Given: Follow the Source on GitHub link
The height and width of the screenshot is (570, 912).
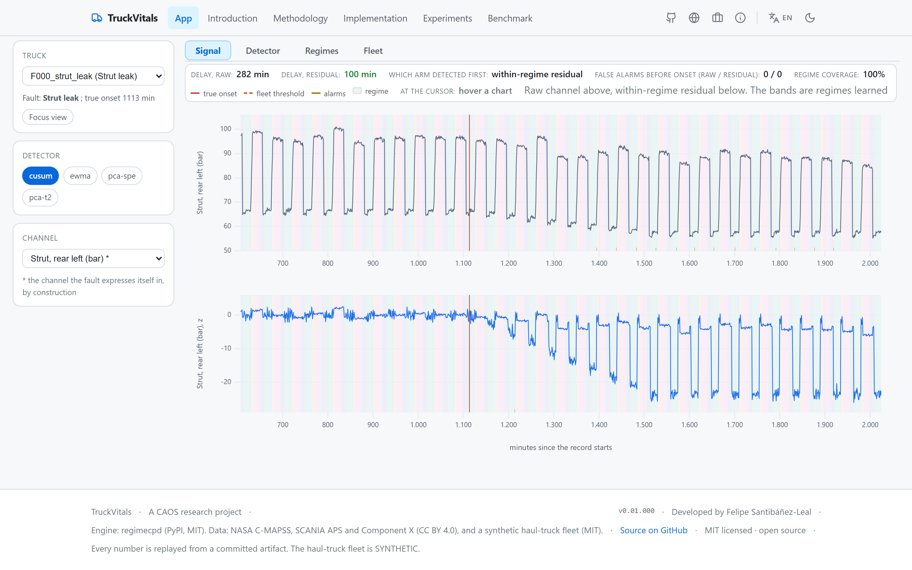Looking at the screenshot, I should pos(654,530).
